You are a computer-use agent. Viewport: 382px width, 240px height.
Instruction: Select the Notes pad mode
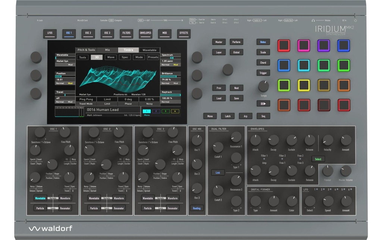point(263,42)
